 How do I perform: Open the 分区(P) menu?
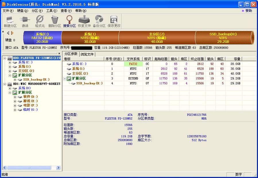(37, 11)
